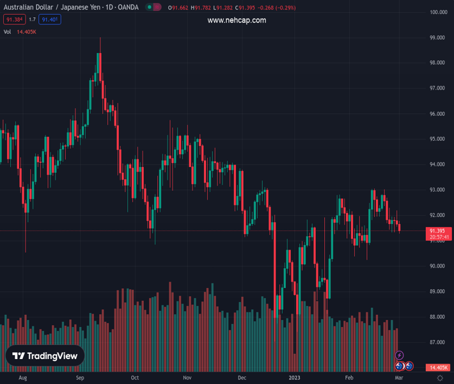Click the 88.000 price axis label

(437, 317)
